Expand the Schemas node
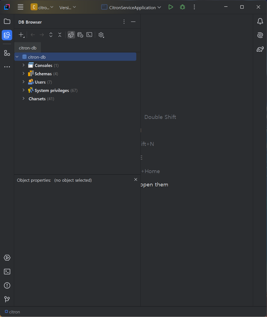 23,73
